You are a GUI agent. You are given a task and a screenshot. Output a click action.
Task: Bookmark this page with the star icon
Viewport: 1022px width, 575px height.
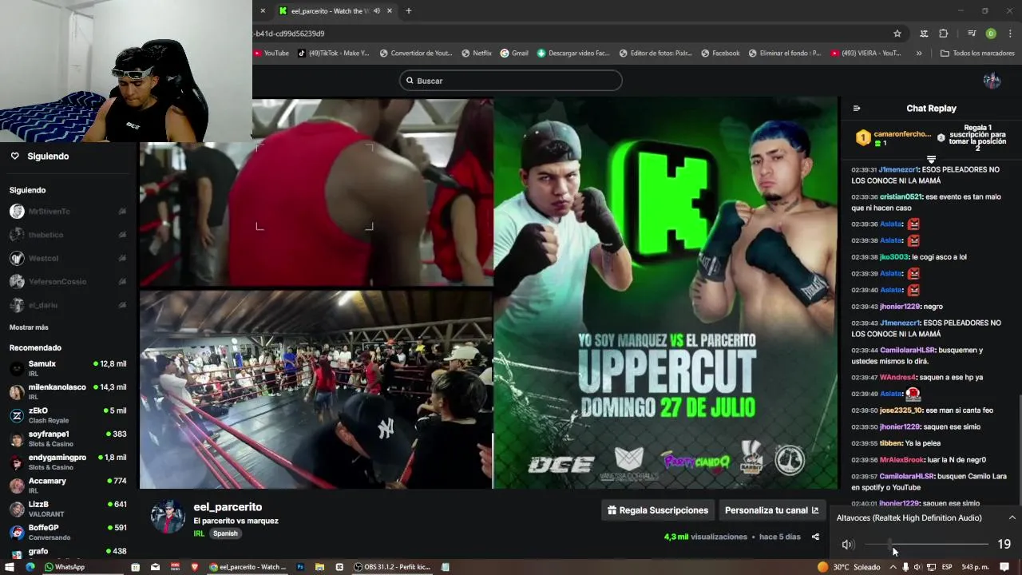[897, 34]
